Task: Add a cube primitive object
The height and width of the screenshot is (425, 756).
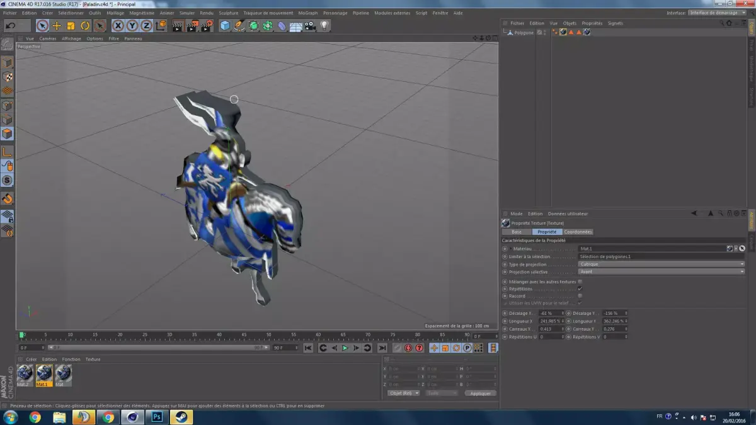Action: pyautogui.click(x=226, y=26)
